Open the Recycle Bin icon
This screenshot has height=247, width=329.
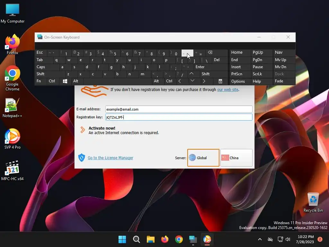click(x=313, y=202)
